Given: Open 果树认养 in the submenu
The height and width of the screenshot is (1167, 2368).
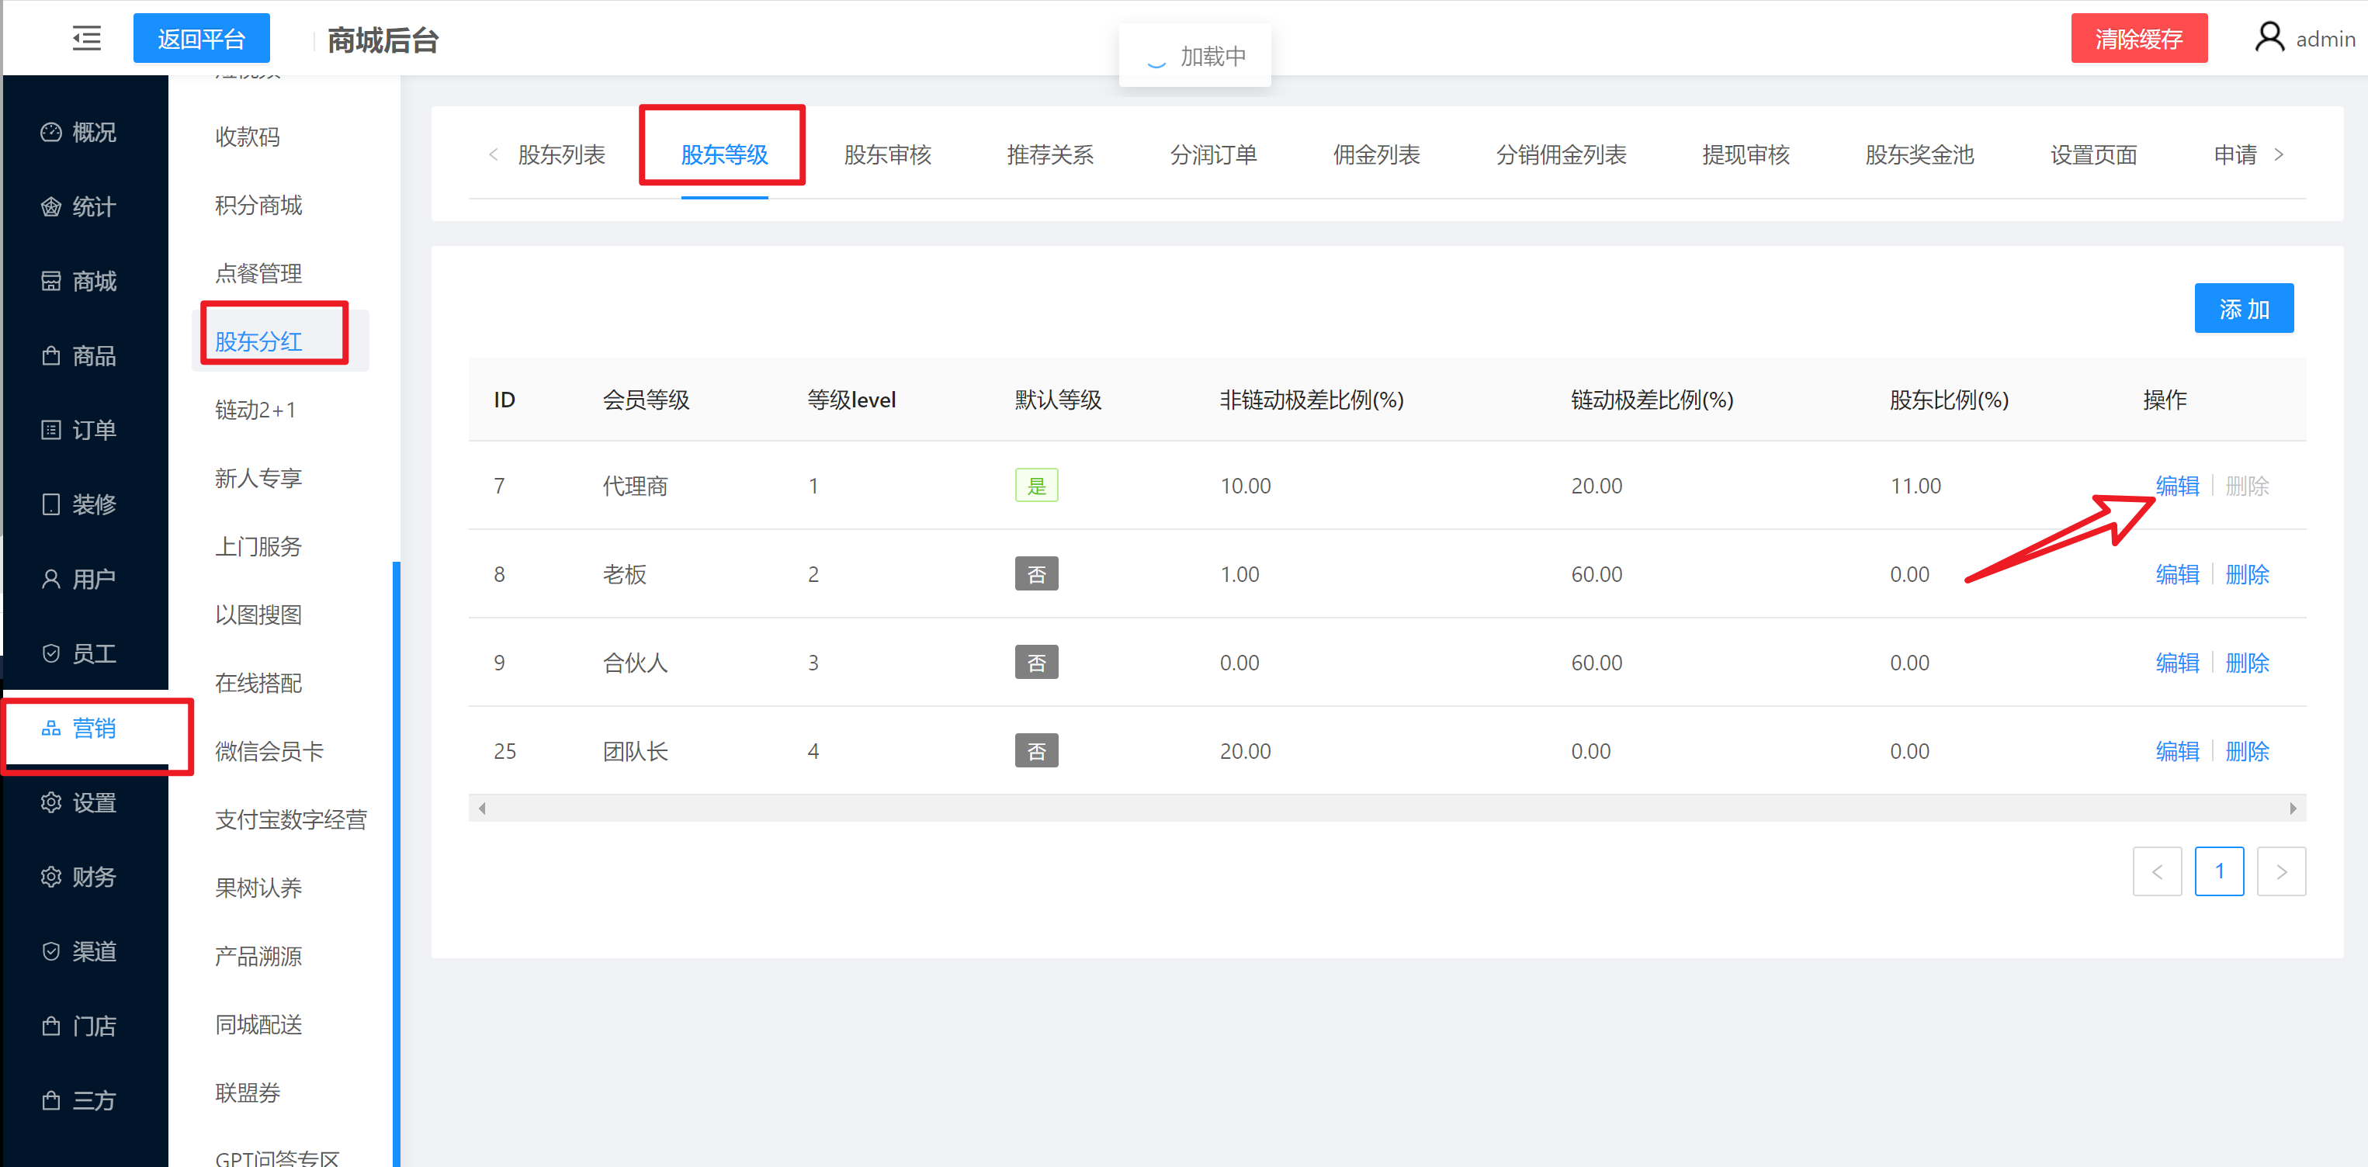Looking at the screenshot, I should coord(258,888).
